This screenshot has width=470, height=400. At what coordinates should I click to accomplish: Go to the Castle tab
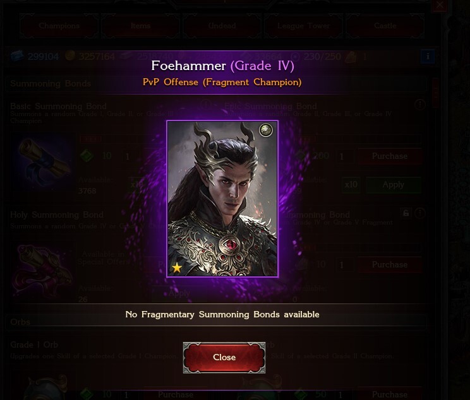385,26
